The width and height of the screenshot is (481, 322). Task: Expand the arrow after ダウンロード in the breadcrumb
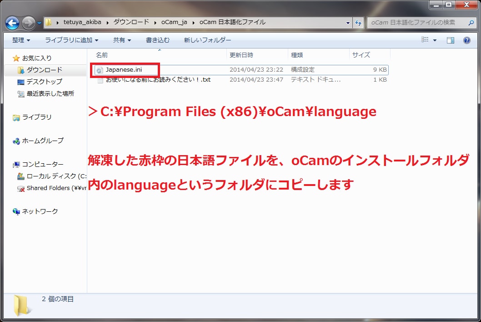(x=155, y=23)
